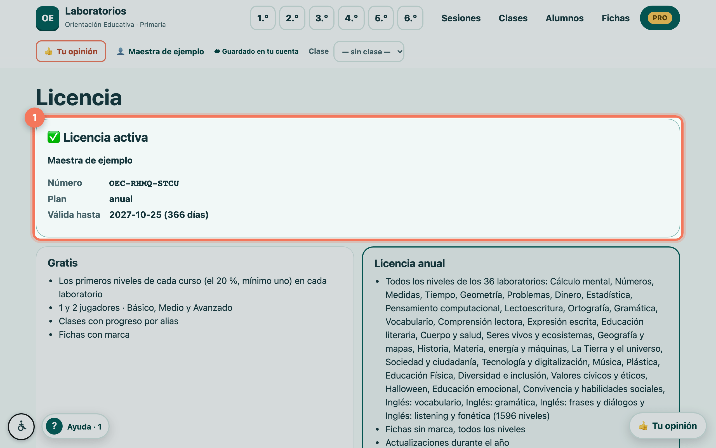Go to the Alumnos section
Viewport: 716px width, 448px height.
564,18
